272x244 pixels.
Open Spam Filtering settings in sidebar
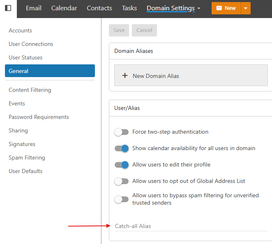[27, 157]
